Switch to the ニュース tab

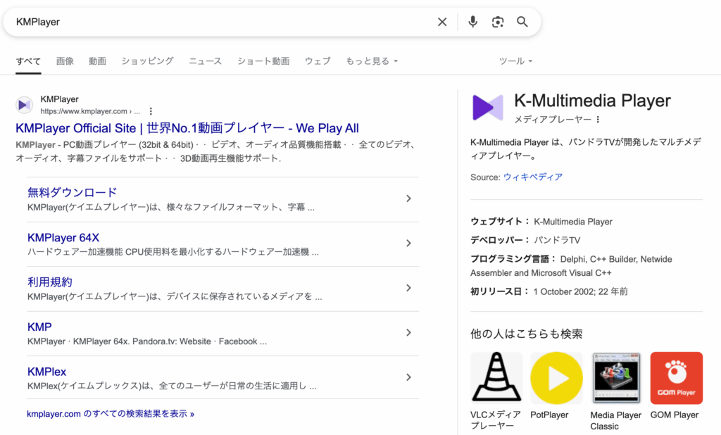pyautogui.click(x=205, y=61)
